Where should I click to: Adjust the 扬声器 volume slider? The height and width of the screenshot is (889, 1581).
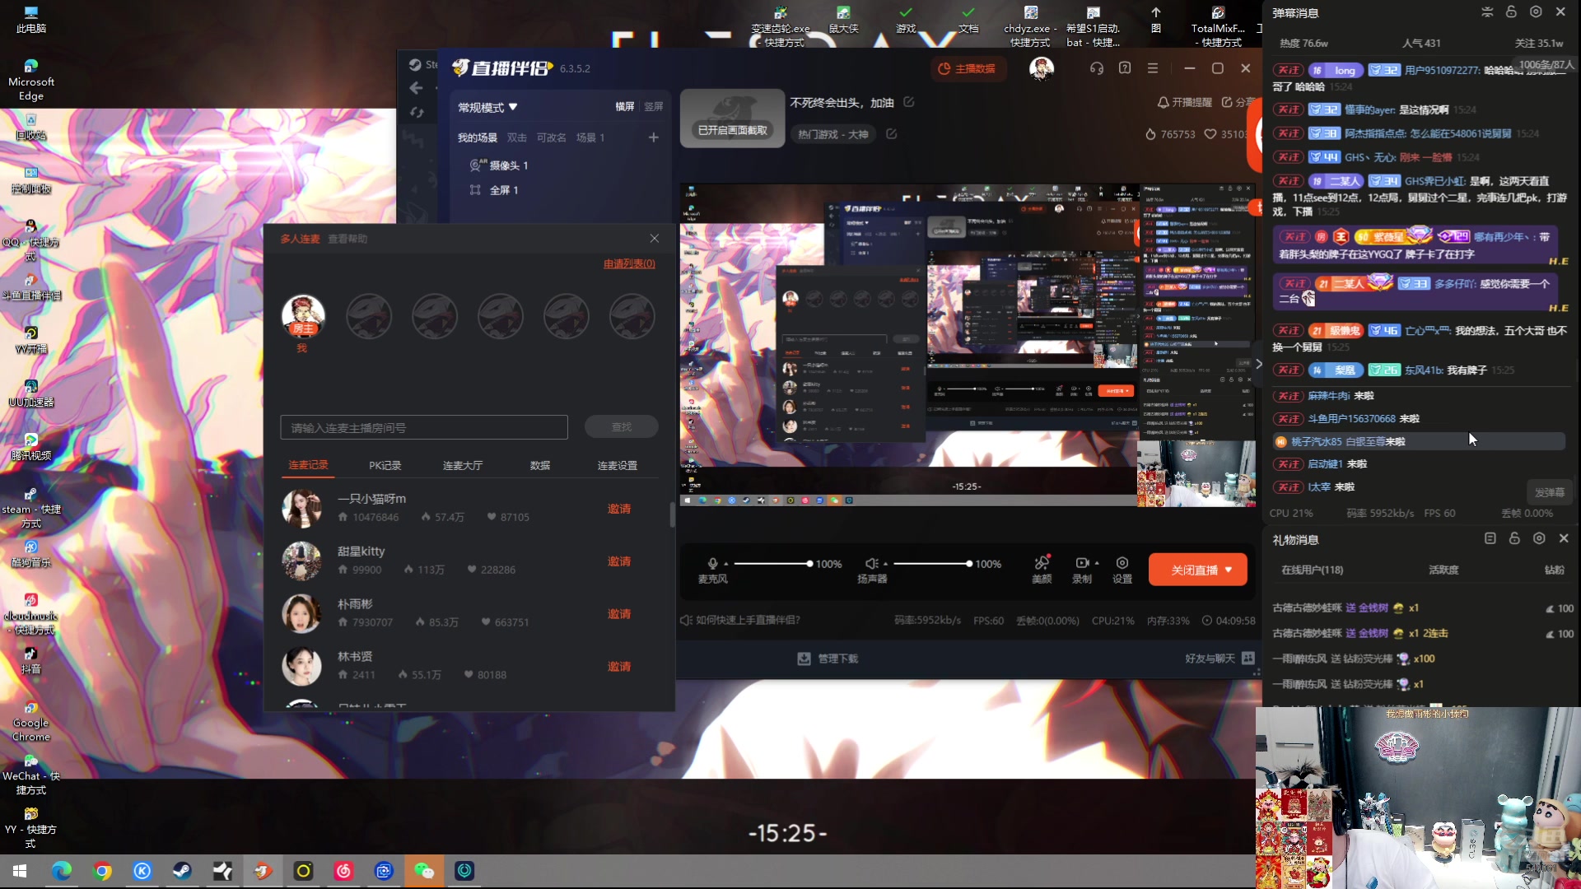(x=933, y=564)
